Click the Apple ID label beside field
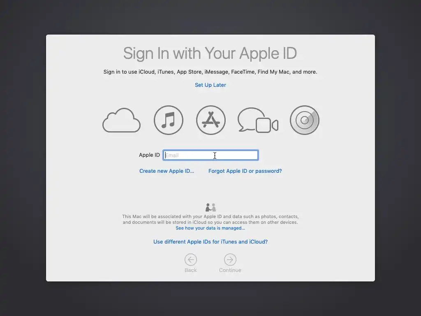This screenshot has width=421, height=316. point(149,155)
